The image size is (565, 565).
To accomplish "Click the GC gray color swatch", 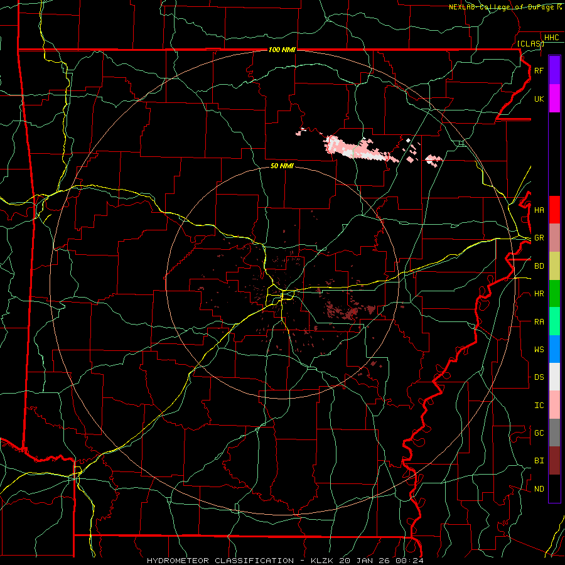I will pos(554,433).
